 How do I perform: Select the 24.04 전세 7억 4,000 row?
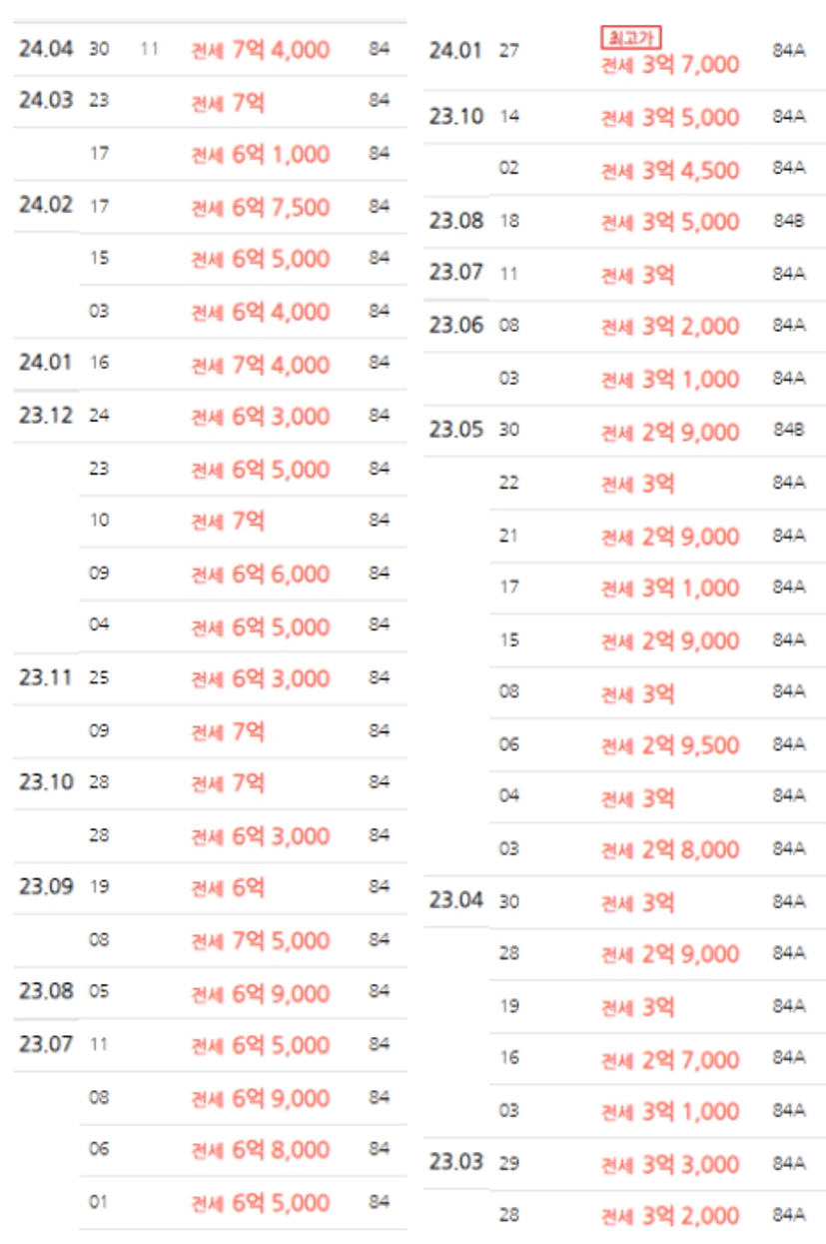pos(210,49)
